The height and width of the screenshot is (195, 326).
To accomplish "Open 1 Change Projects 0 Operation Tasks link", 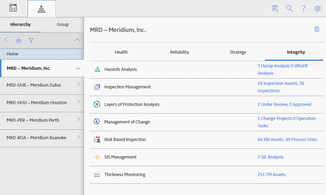I will 287,122.
